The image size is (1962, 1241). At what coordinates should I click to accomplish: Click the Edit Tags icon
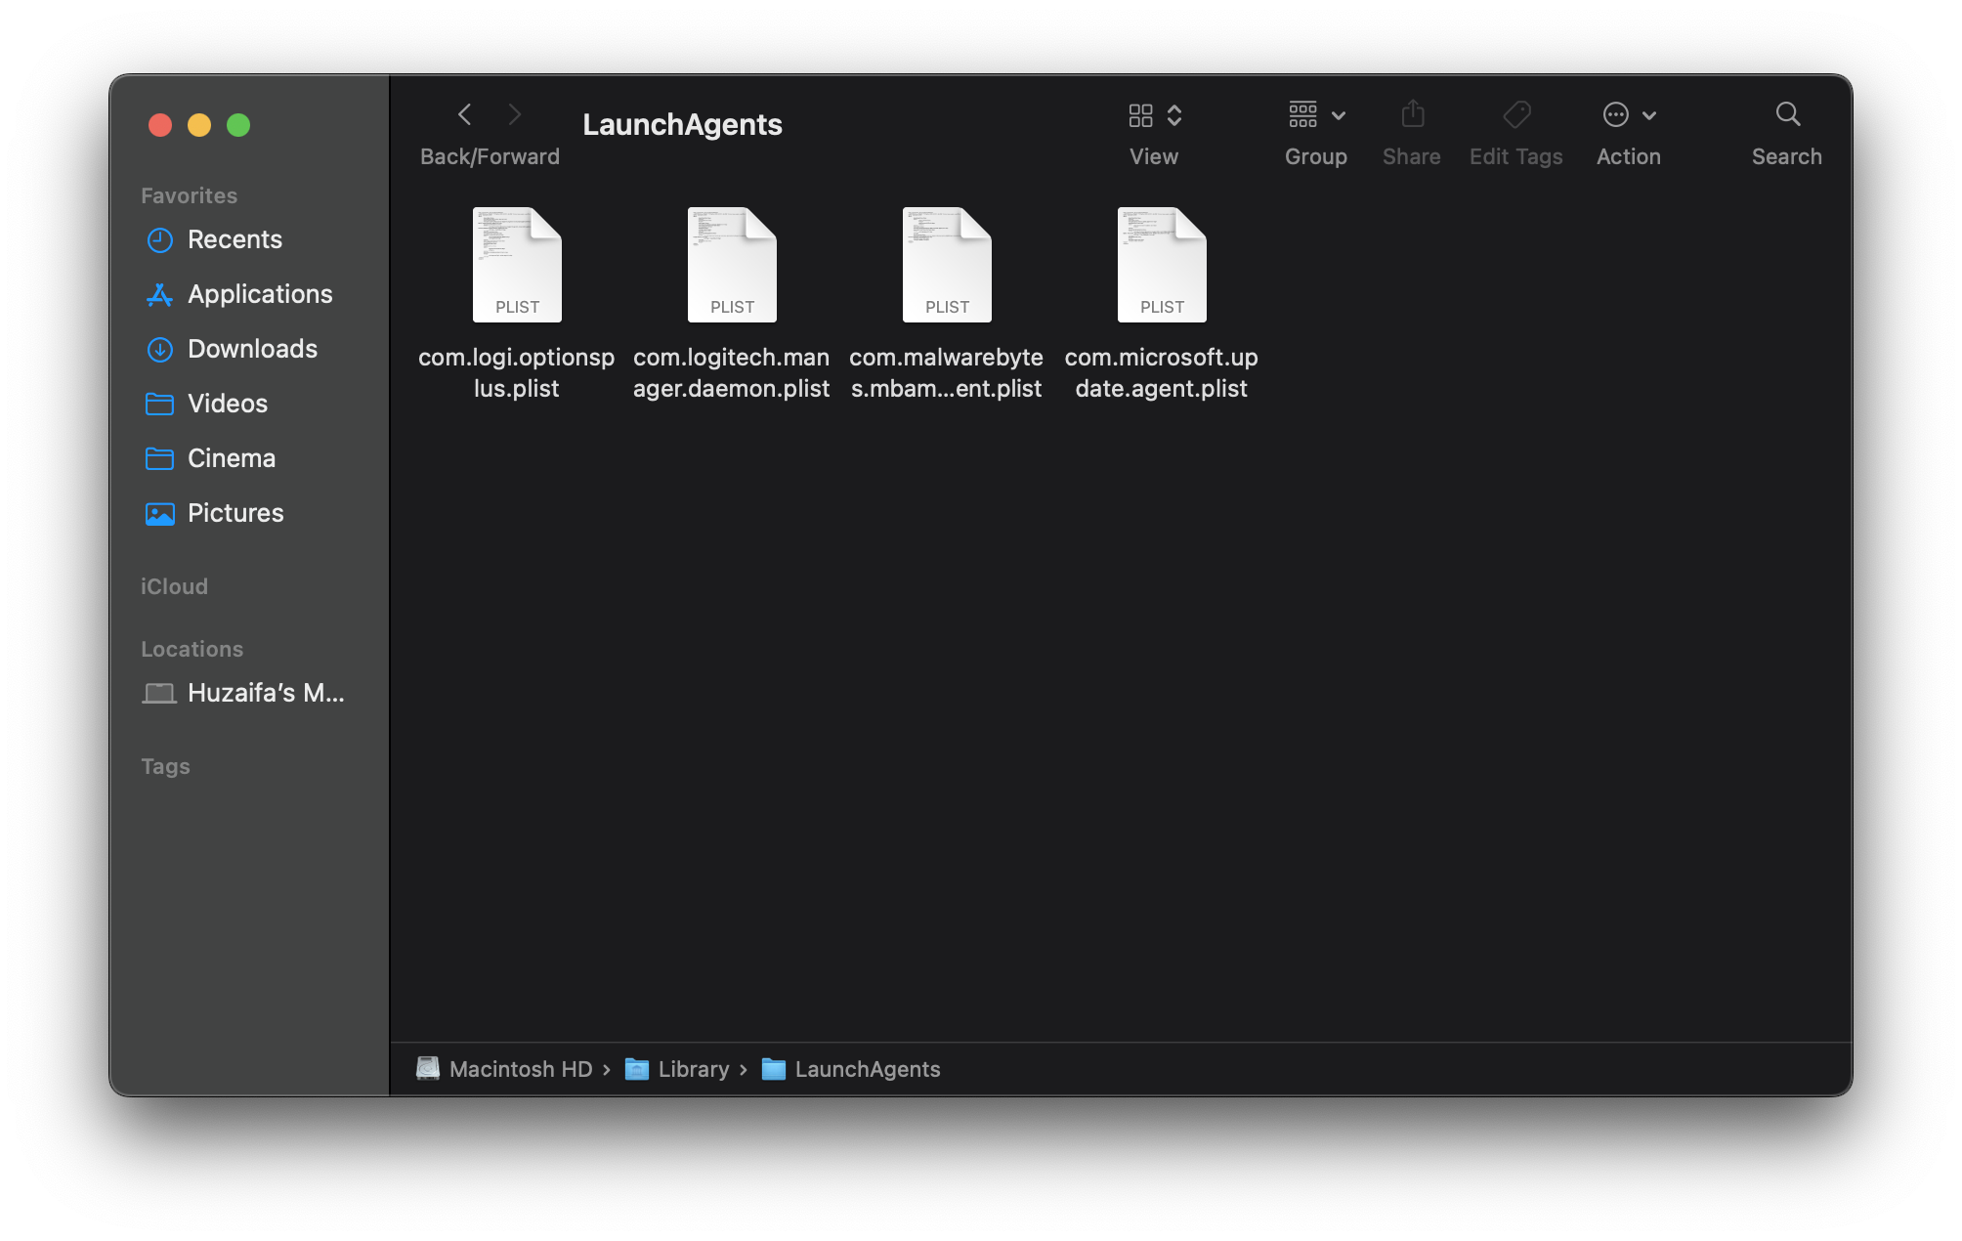click(1515, 115)
